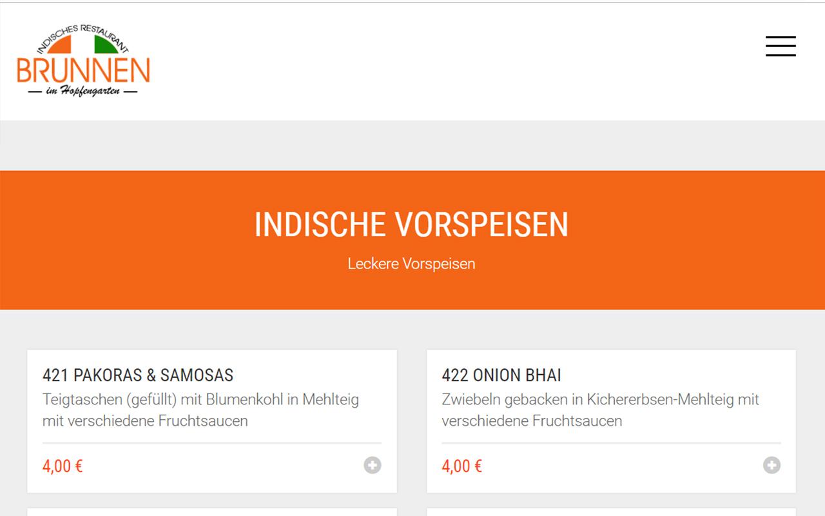
Task: Select the 421 Pakoras & Samosas title
Action: [138, 375]
